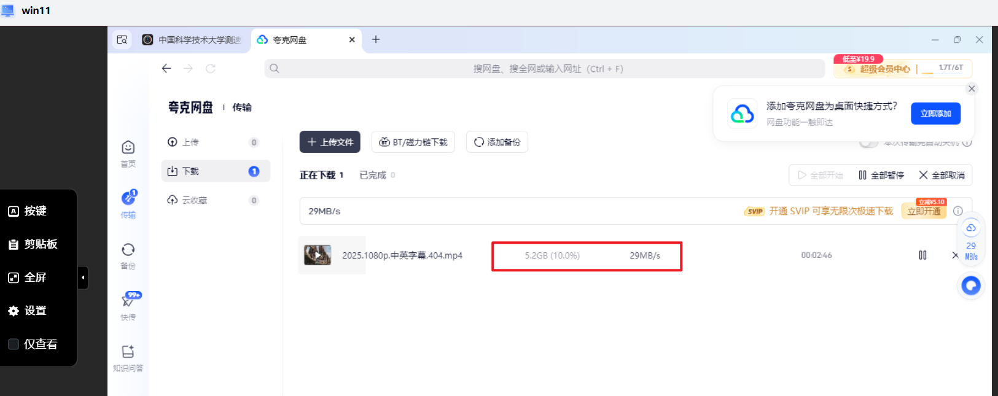998x396 pixels.
Task: Click the 夸克网盘 header title
Action: click(190, 107)
